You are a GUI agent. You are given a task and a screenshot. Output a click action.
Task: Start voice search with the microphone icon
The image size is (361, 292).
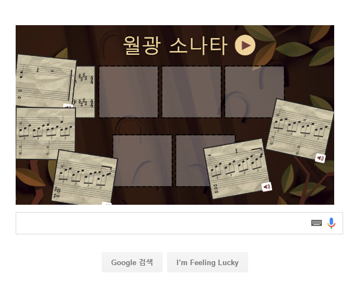(x=331, y=223)
